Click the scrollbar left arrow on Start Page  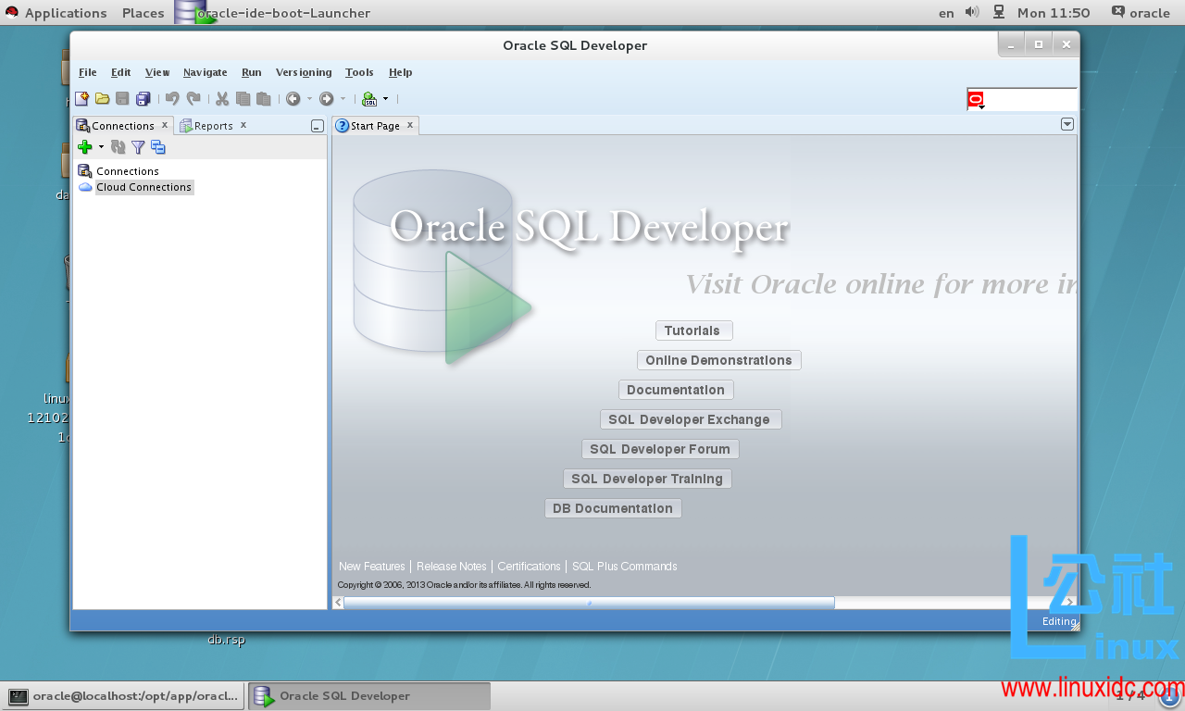click(338, 603)
